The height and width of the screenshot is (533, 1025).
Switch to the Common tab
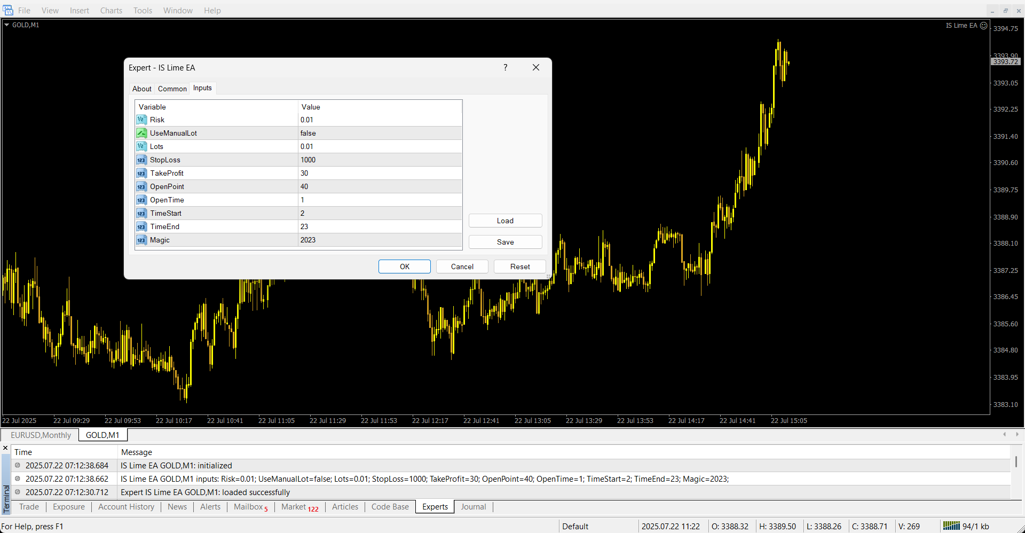(x=172, y=89)
